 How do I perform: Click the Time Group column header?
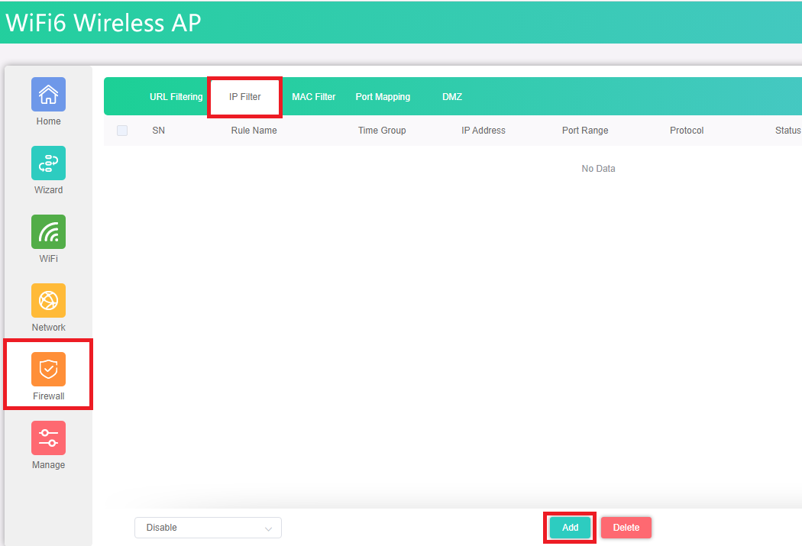(x=382, y=131)
